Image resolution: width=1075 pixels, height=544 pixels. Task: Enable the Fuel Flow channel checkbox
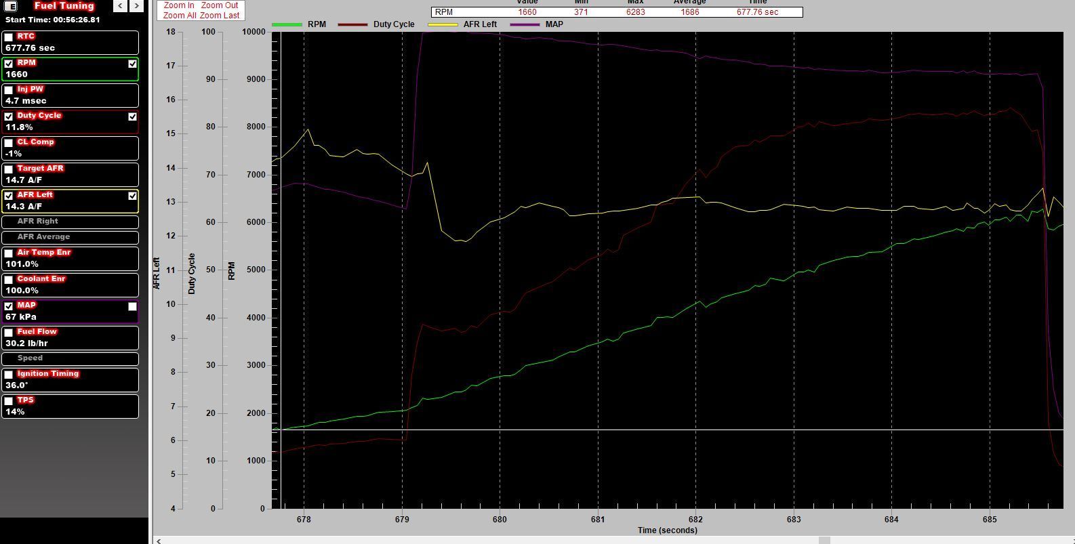click(9, 333)
